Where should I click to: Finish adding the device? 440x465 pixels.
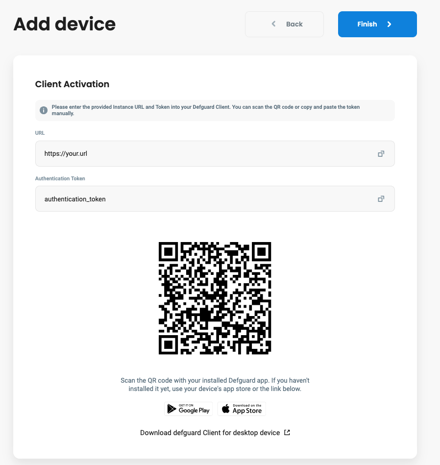tap(377, 24)
